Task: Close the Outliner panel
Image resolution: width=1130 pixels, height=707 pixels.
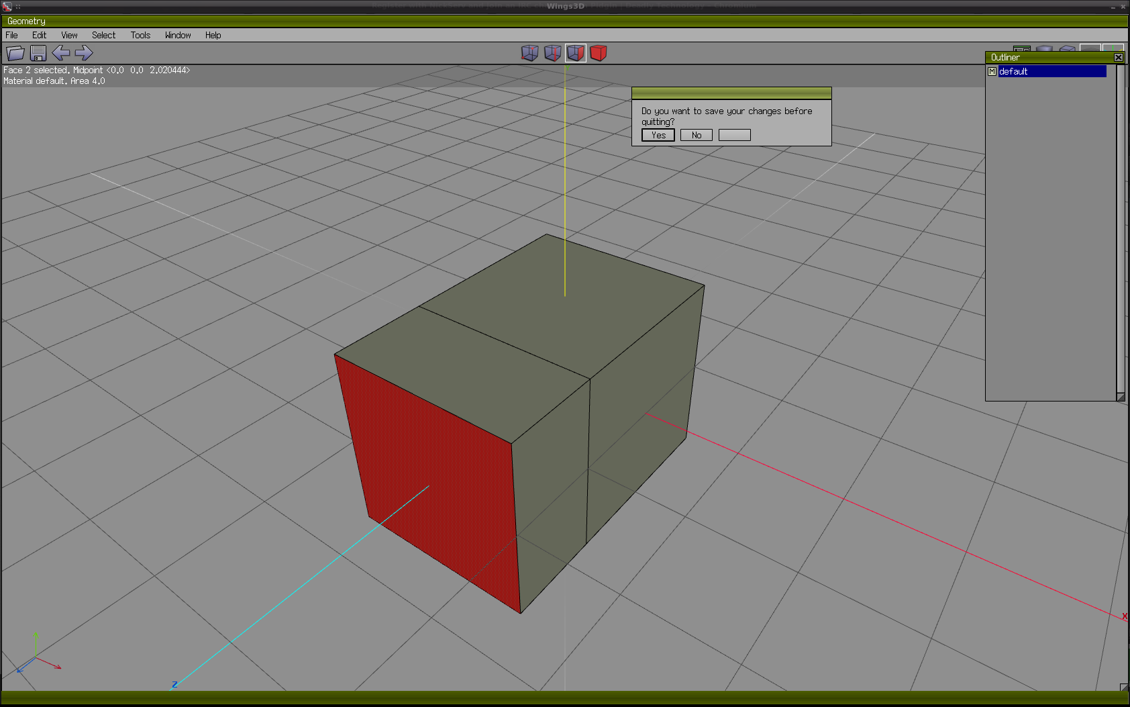Action: [x=1119, y=57]
